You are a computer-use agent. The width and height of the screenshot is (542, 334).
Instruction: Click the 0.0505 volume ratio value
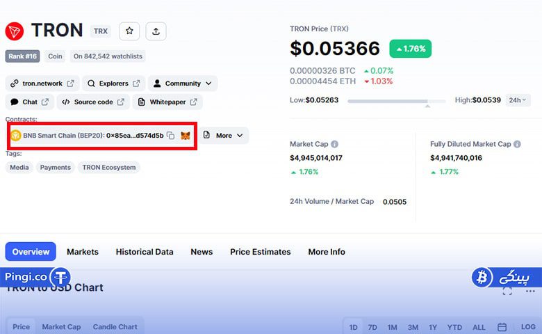tap(395, 202)
